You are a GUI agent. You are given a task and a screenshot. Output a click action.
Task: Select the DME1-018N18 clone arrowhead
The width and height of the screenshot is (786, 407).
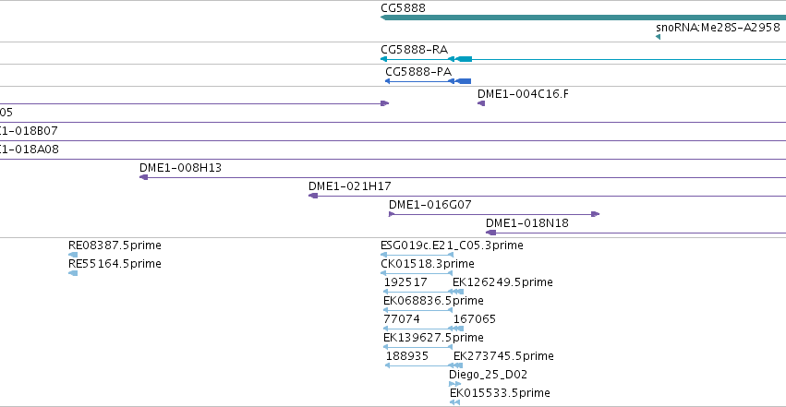[x=490, y=233]
